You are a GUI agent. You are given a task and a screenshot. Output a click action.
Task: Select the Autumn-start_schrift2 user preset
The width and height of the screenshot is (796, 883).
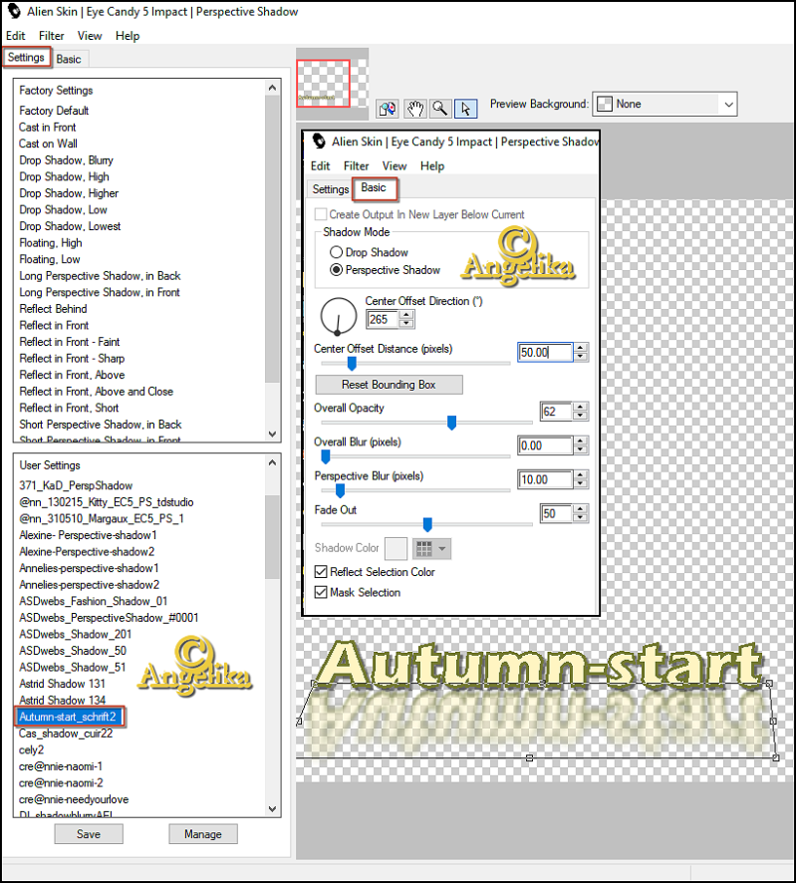pyautogui.click(x=68, y=717)
